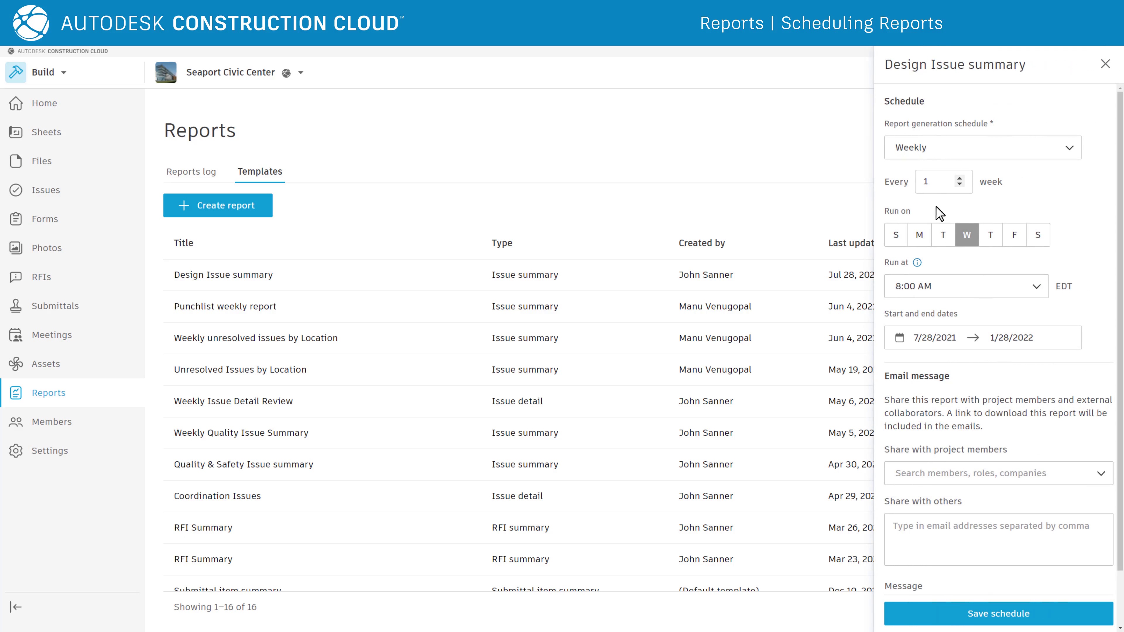Viewport: 1124px width, 632px height.
Task: Open the Forms section in sidebar
Action: click(x=44, y=219)
